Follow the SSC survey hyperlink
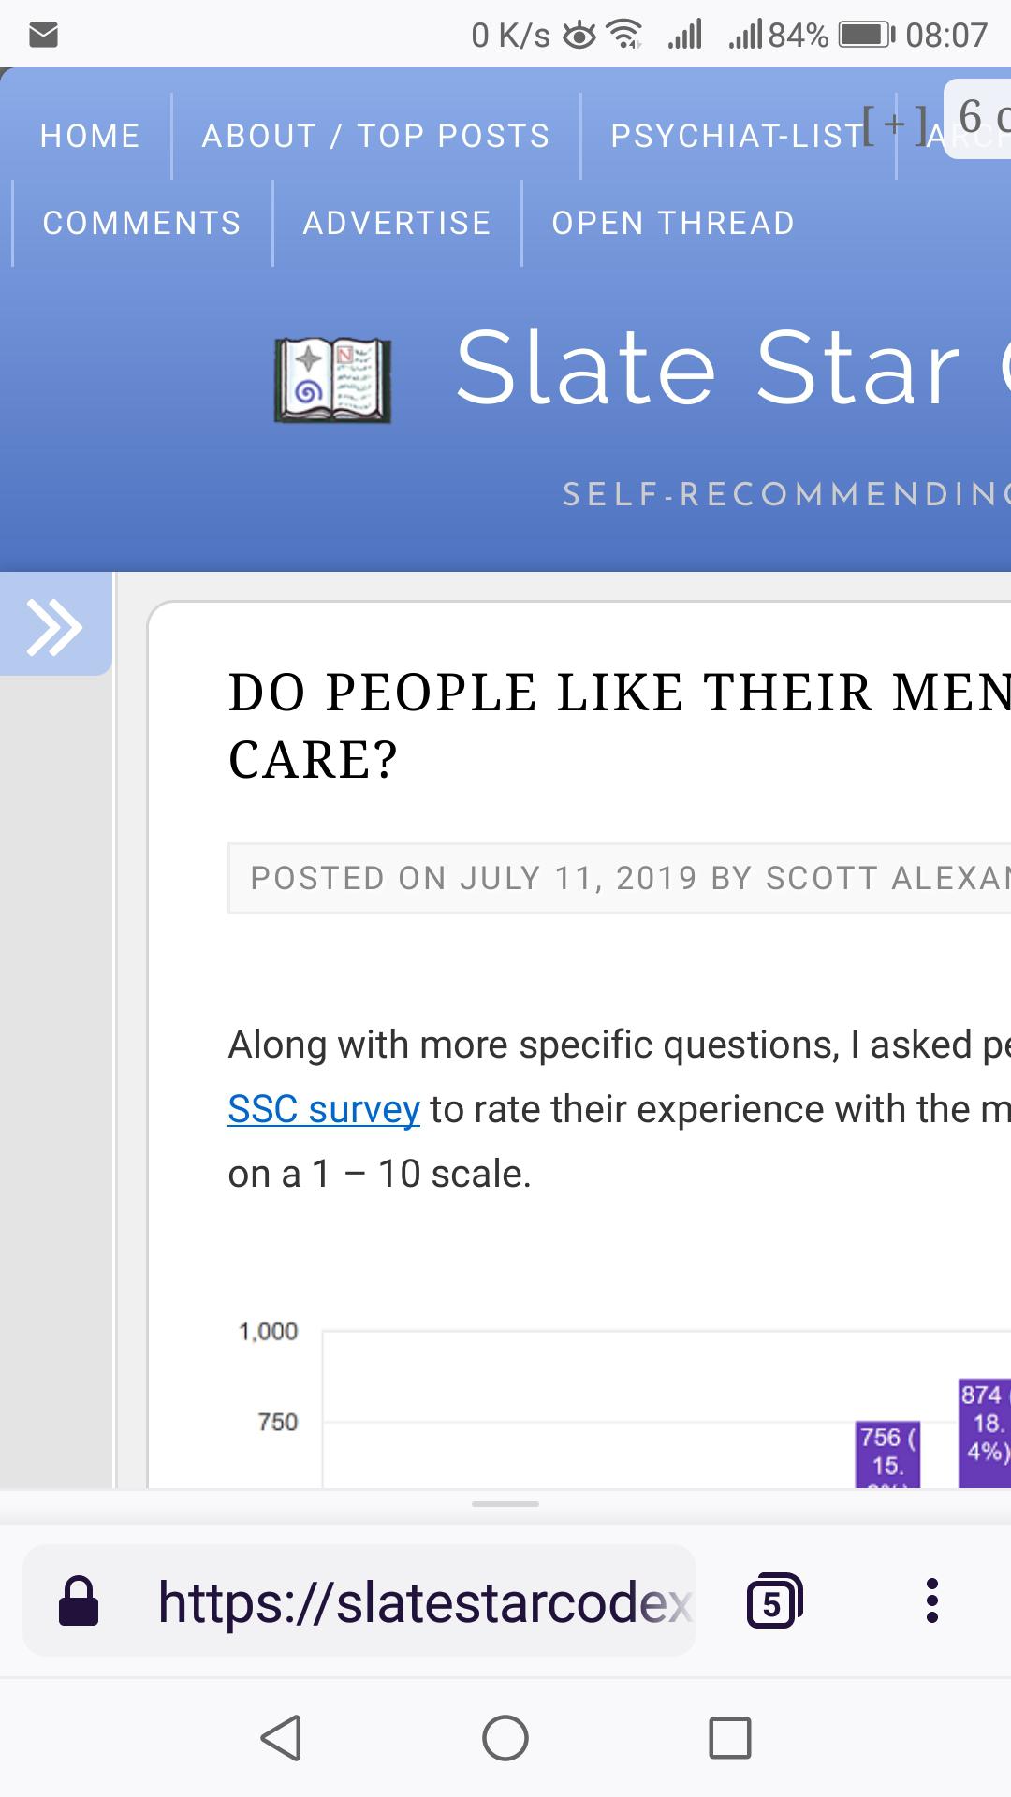 click(324, 1109)
